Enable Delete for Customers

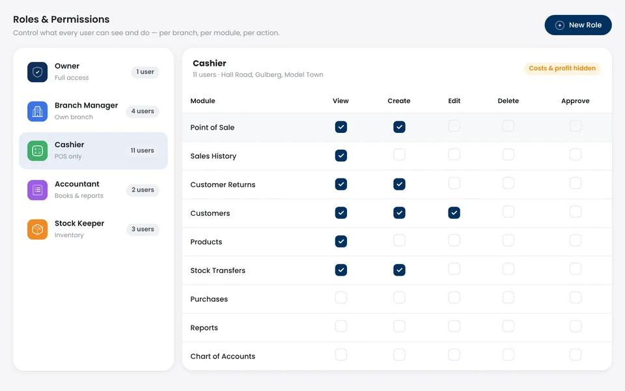pyautogui.click(x=508, y=212)
